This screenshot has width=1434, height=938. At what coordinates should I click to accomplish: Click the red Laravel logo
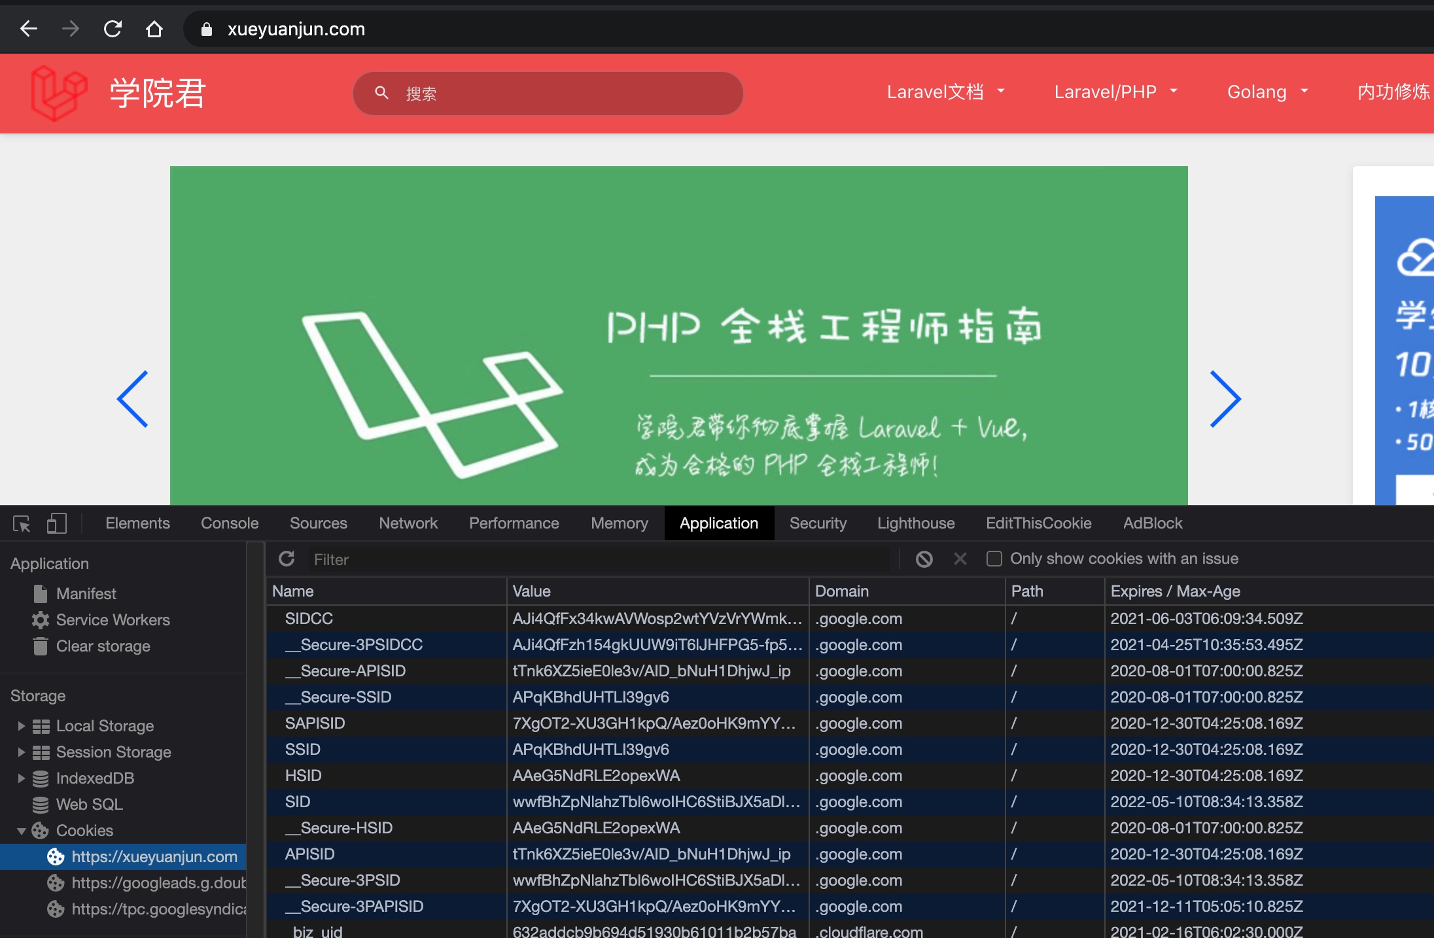click(59, 93)
